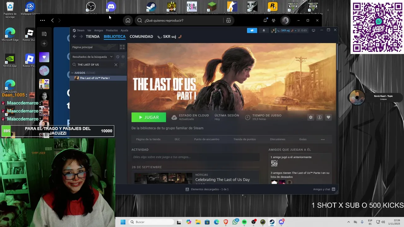Go to TIENDA tab
This screenshot has width=404, height=227.
(93, 37)
